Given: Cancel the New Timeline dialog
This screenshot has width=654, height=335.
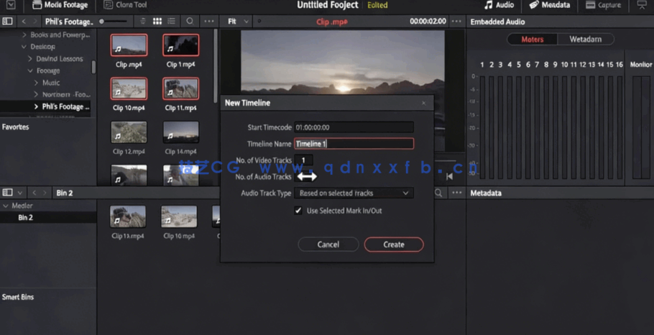Looking at the screenshot, I should pos(328,244).
